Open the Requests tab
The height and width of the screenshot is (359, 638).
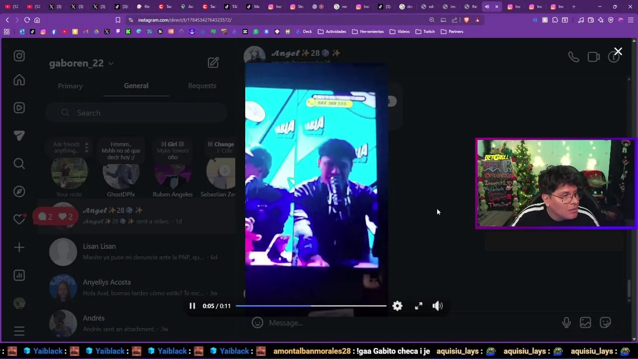(x=202, y=86)
